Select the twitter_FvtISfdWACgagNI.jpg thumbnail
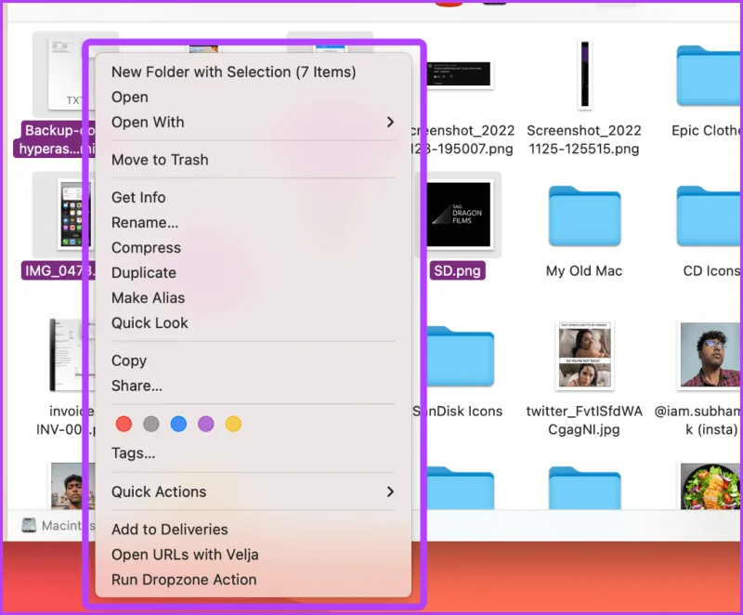Screen dimensions: 743x615 pos(585,356)
